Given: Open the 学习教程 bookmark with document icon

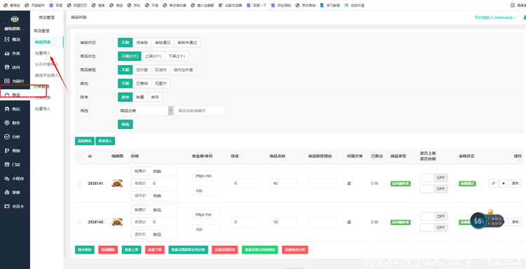Looking at the screenshot, I should pos(330,6).
